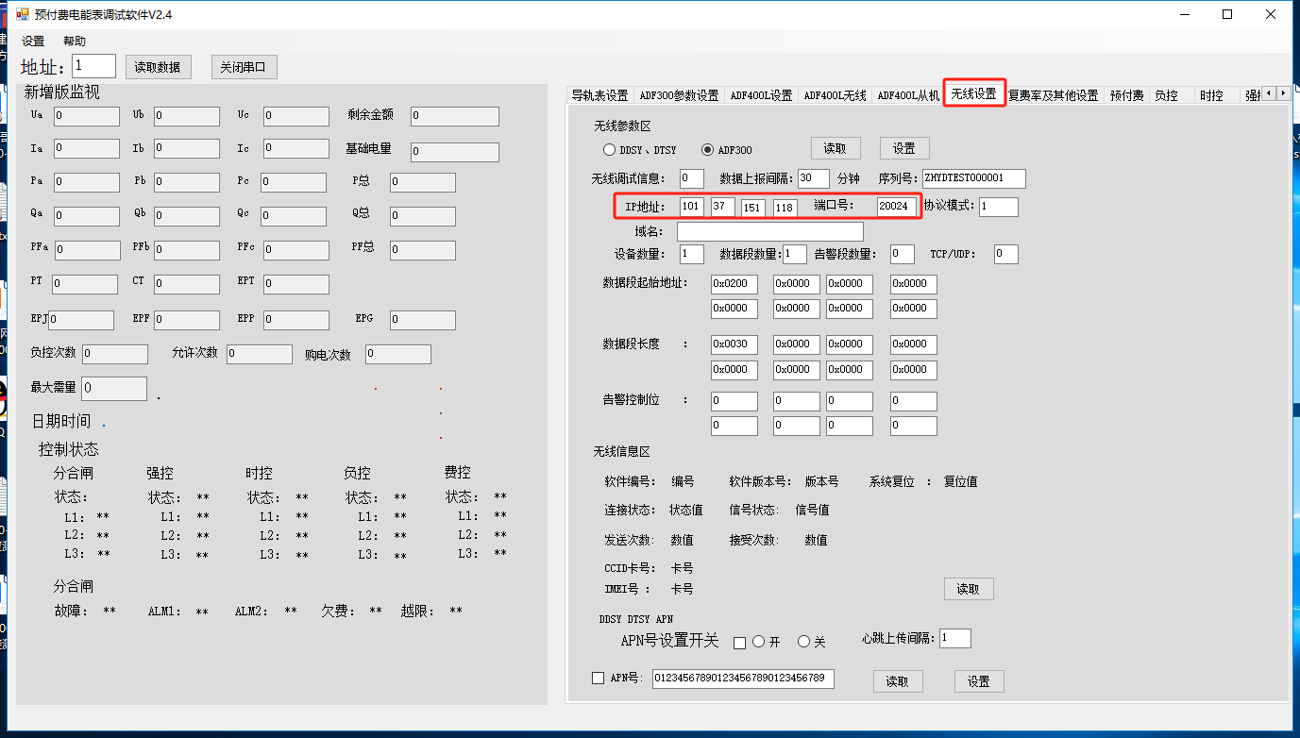
Task: Select the ADF300 radio button
Action: point(708,150)
